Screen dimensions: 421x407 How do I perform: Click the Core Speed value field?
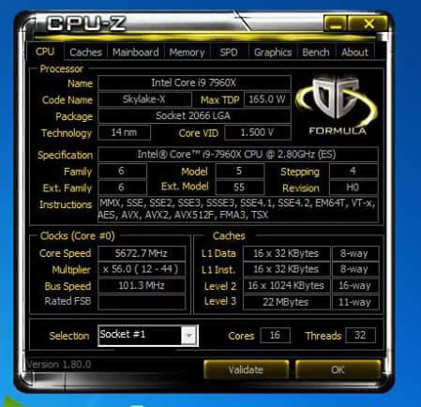[142, 253]
